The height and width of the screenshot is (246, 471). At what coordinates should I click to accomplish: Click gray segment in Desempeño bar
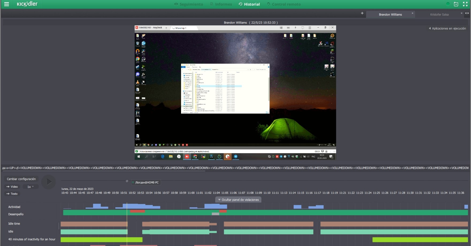(215, 214)
